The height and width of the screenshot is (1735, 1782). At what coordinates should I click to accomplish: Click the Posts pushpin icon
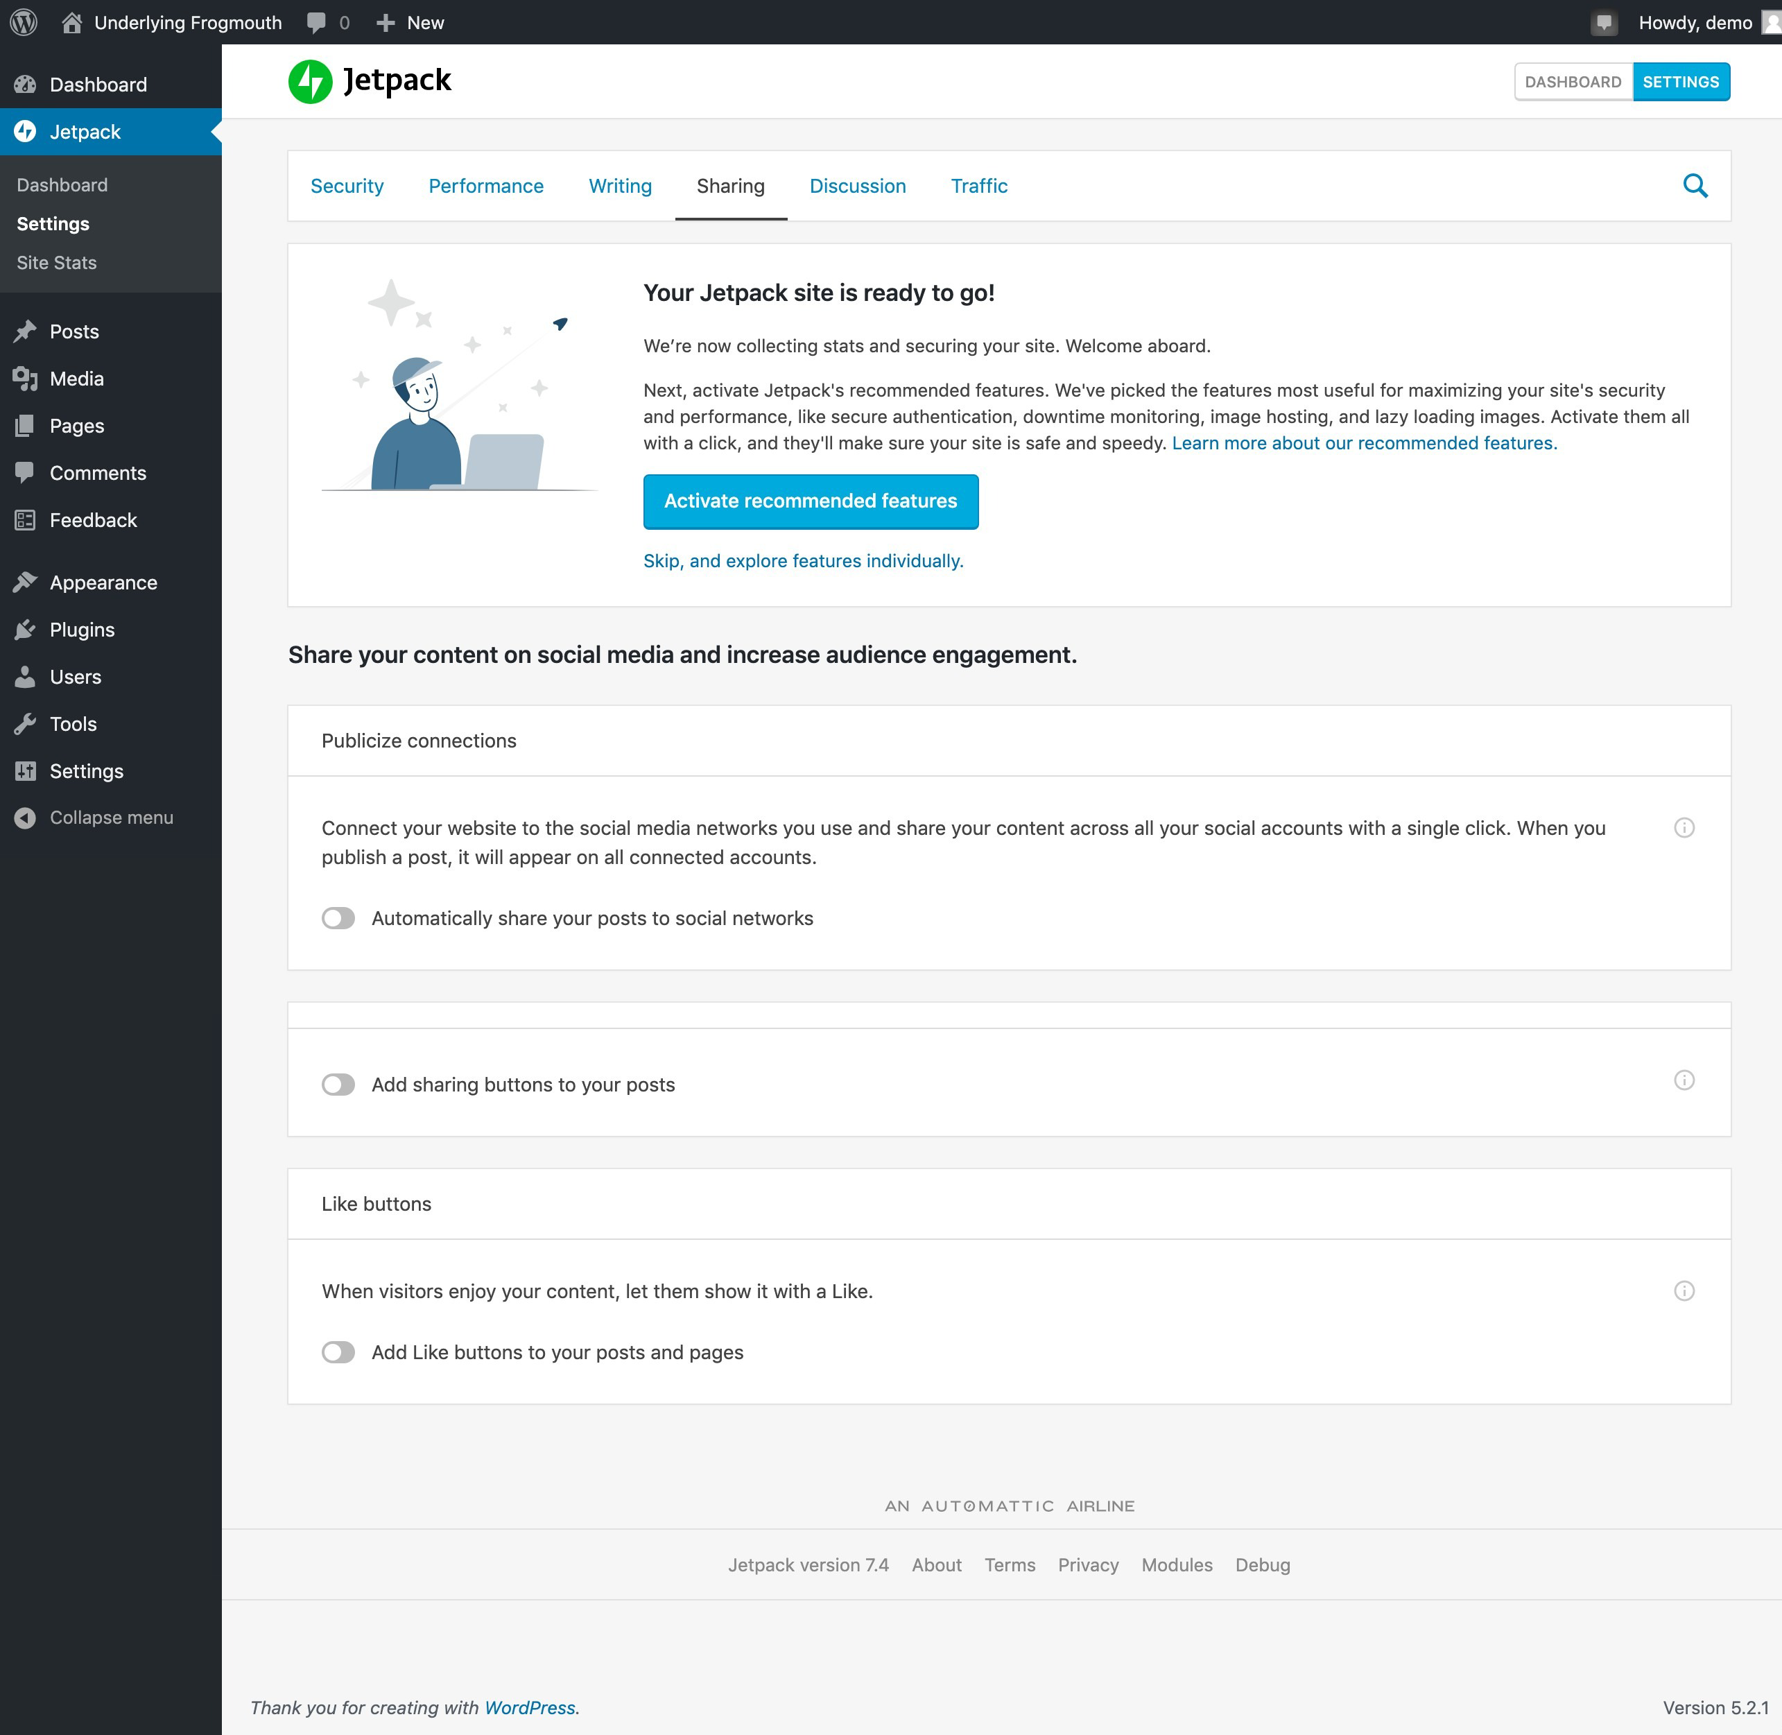click(x=26, y=331)
